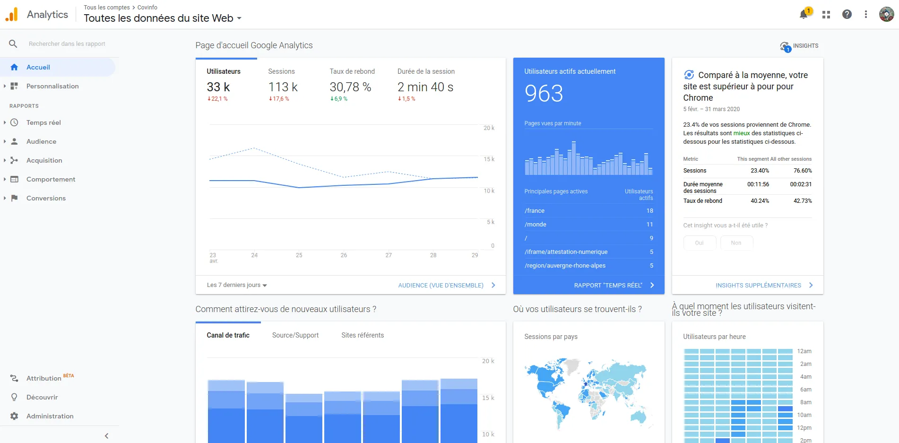The height and width of the screenshot is (443, 899).
Task: Click the help question mark icon
Action: [847, 15]
